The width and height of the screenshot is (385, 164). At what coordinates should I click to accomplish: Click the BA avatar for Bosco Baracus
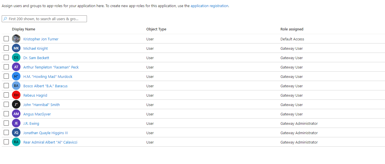pos(16,86)
